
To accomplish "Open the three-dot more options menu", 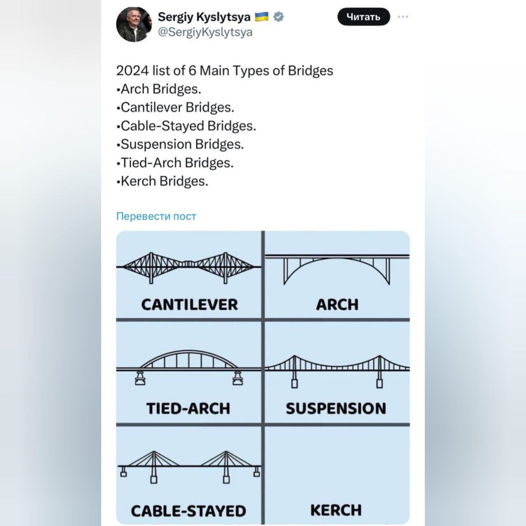I will tap(403, 17).
